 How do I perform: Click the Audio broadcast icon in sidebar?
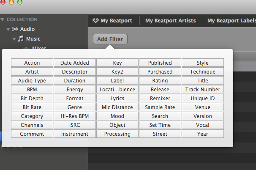coord(15,29)
